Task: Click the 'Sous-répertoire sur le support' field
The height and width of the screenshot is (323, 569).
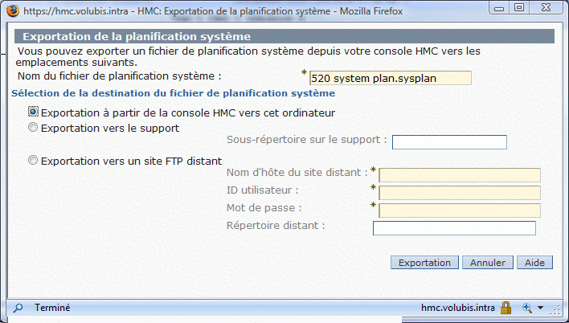Action: coord(449,142)
